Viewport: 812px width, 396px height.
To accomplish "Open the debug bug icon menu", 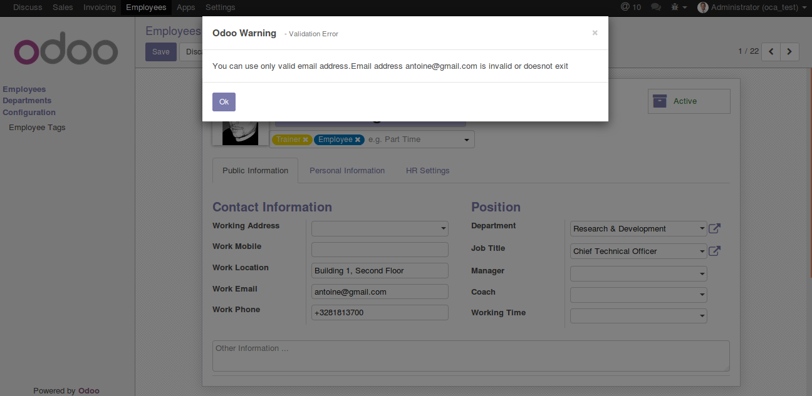I will [x=679, y=8].
